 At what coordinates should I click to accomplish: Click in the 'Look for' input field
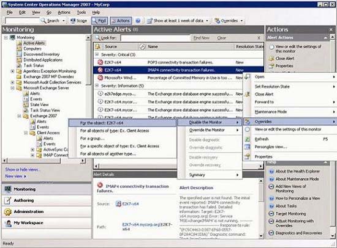tap(155, 38)
